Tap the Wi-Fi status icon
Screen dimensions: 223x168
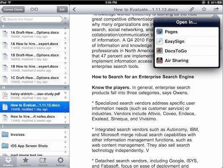click(9, 2)
